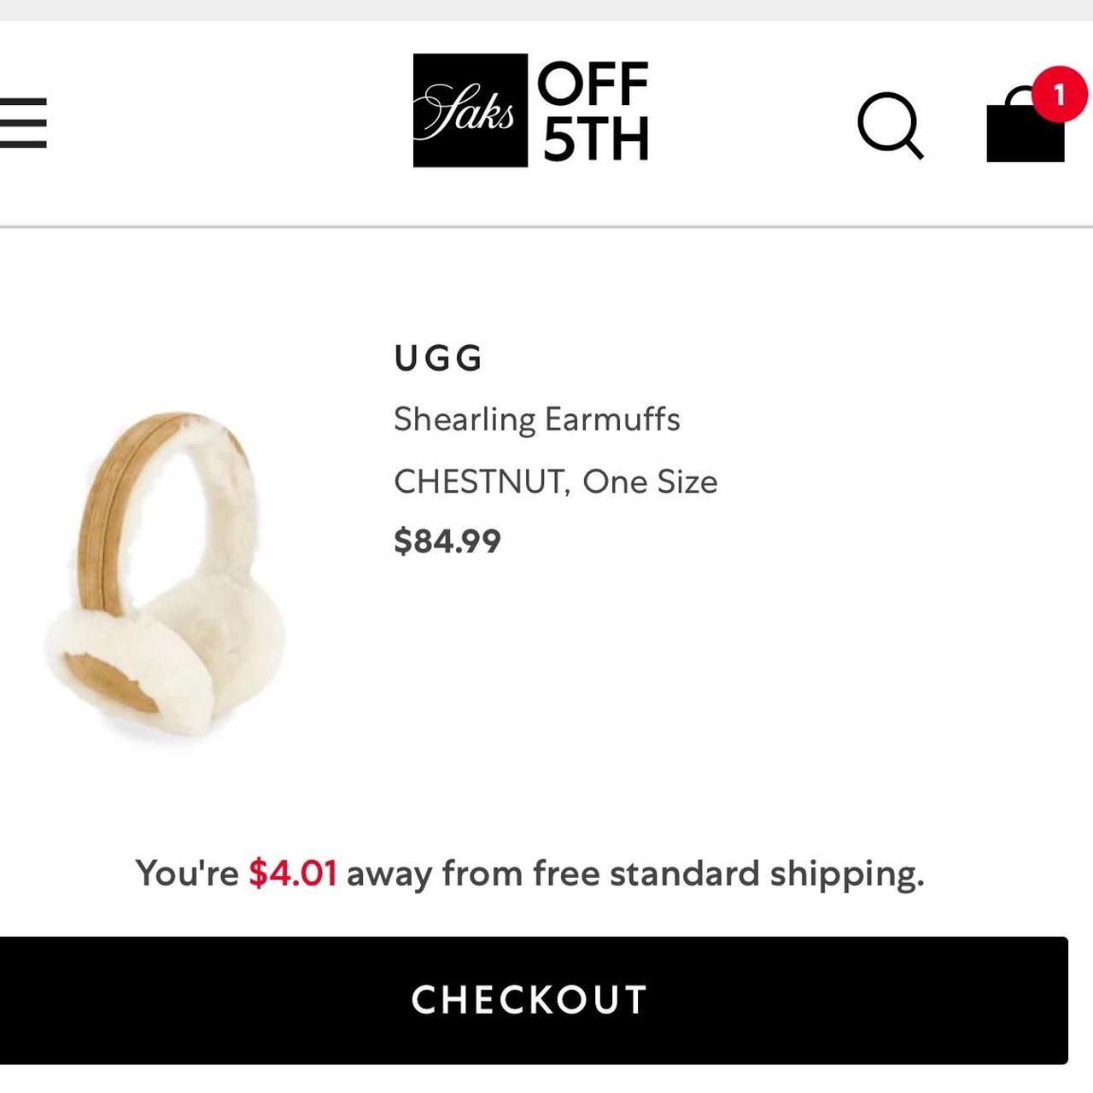Click the header divider line under the logo
Screen dimensions: 1093x1093
[x=546, y=227]
